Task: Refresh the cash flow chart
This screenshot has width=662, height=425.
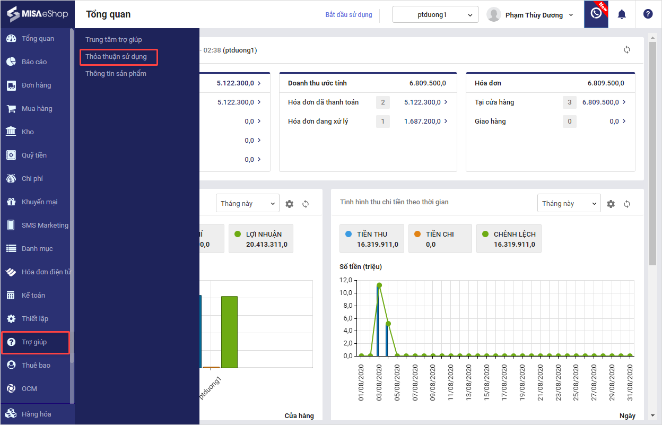Action: point(627,204)
